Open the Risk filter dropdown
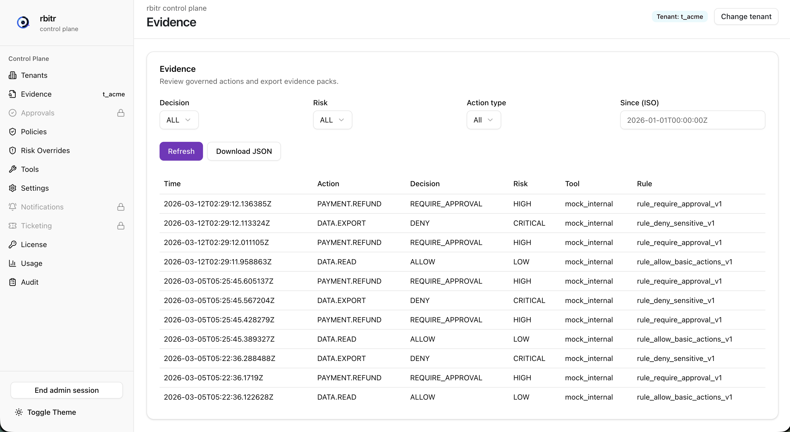Image resolution: width=790 pixels, height=432 pixels. [332, 120]
